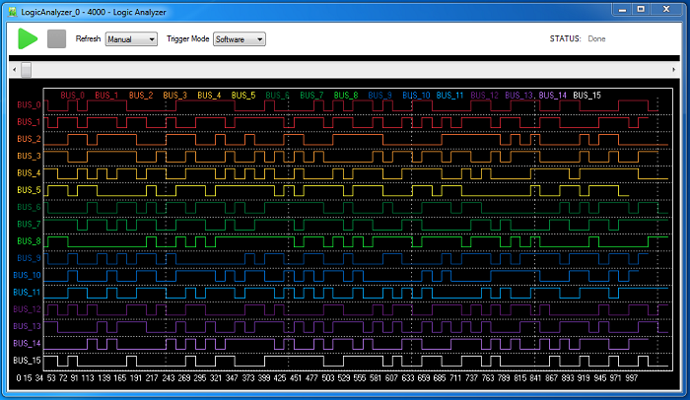Image resolution: width=690 pixels, height=400 pixels.
Task: Toggle BUS_14 in the top legend
Action: 552,96
